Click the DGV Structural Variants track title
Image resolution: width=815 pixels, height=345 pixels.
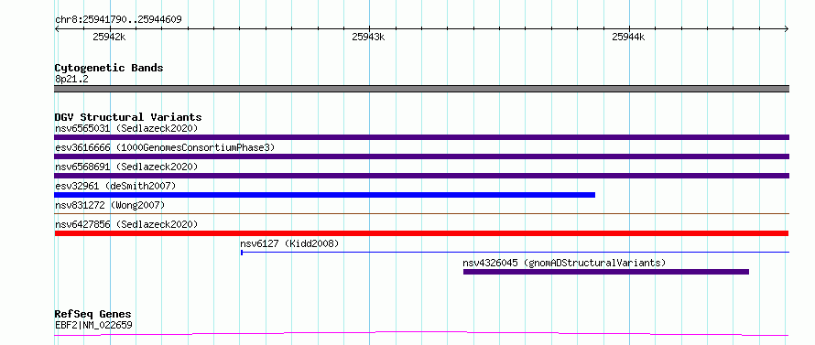(x=128, y=117)
